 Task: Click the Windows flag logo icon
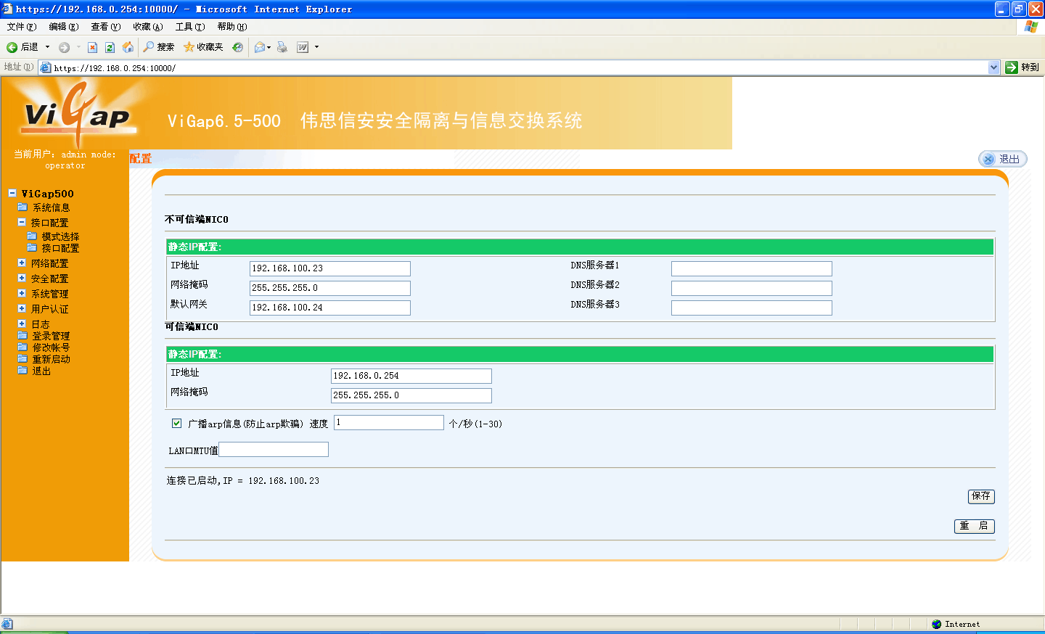[x=1031, y=27]
